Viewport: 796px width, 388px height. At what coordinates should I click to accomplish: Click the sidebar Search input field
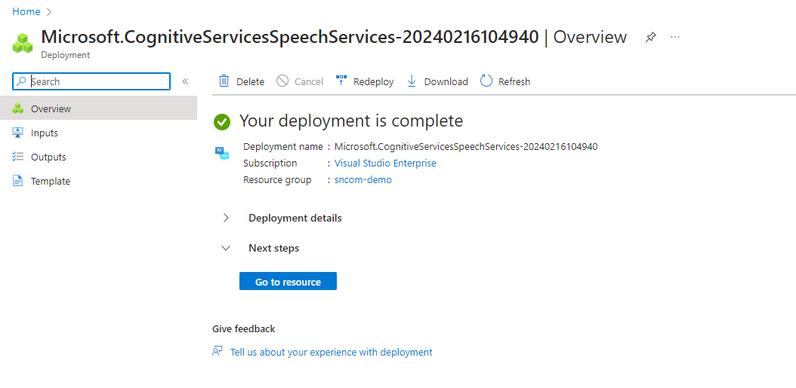[91, 81]
